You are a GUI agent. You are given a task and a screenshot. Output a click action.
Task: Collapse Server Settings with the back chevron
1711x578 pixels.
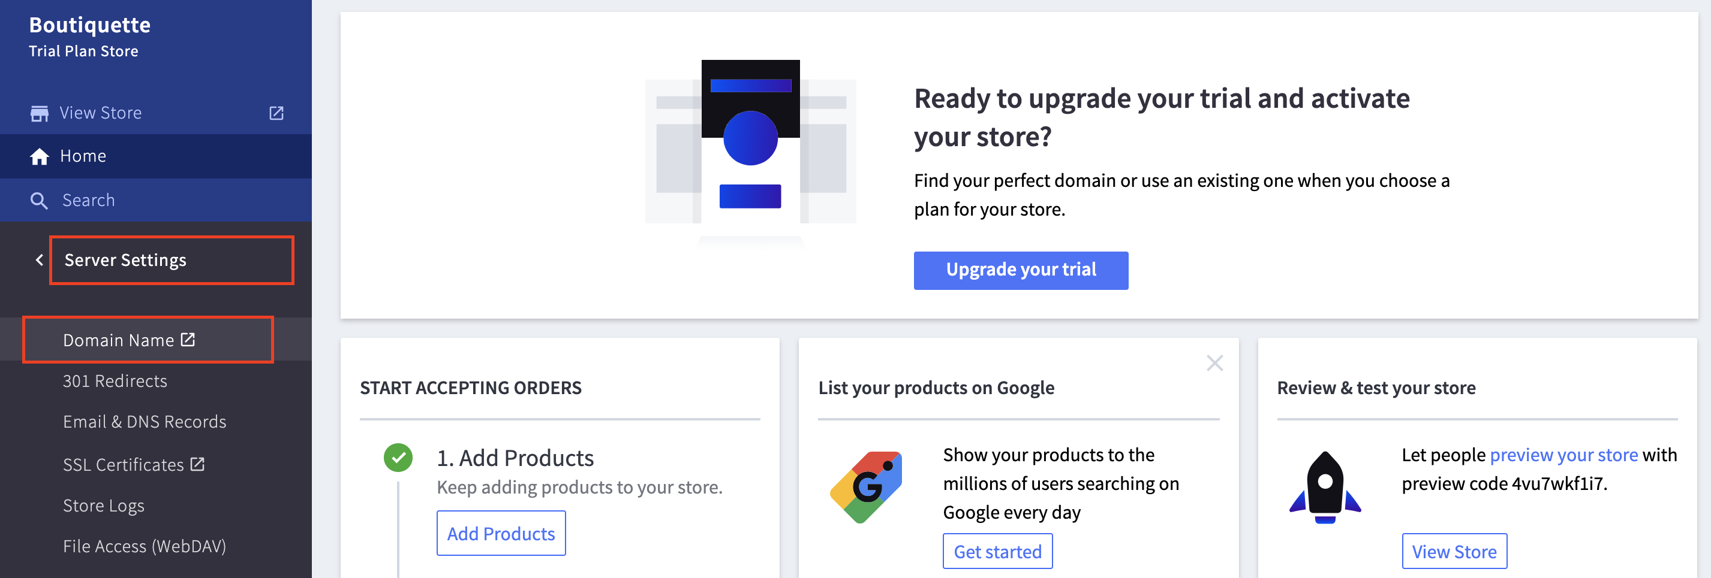39,260
